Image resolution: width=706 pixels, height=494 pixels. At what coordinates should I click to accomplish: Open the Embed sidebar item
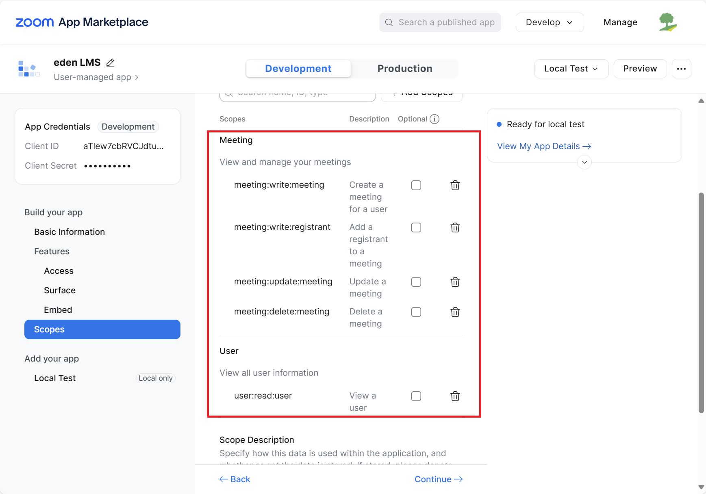pyautogui.click(x=58, y=310)
